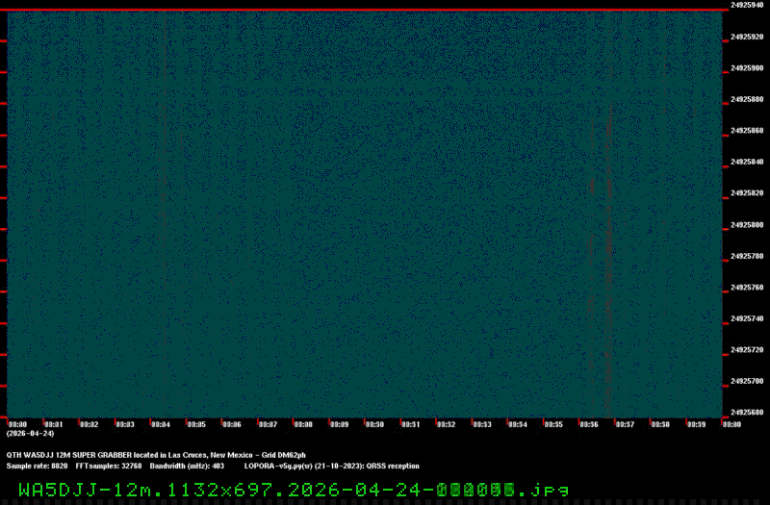This screenshot has height=505, width=770.
Task: Click the 24925820 frequency label
Action: [747, 193]
